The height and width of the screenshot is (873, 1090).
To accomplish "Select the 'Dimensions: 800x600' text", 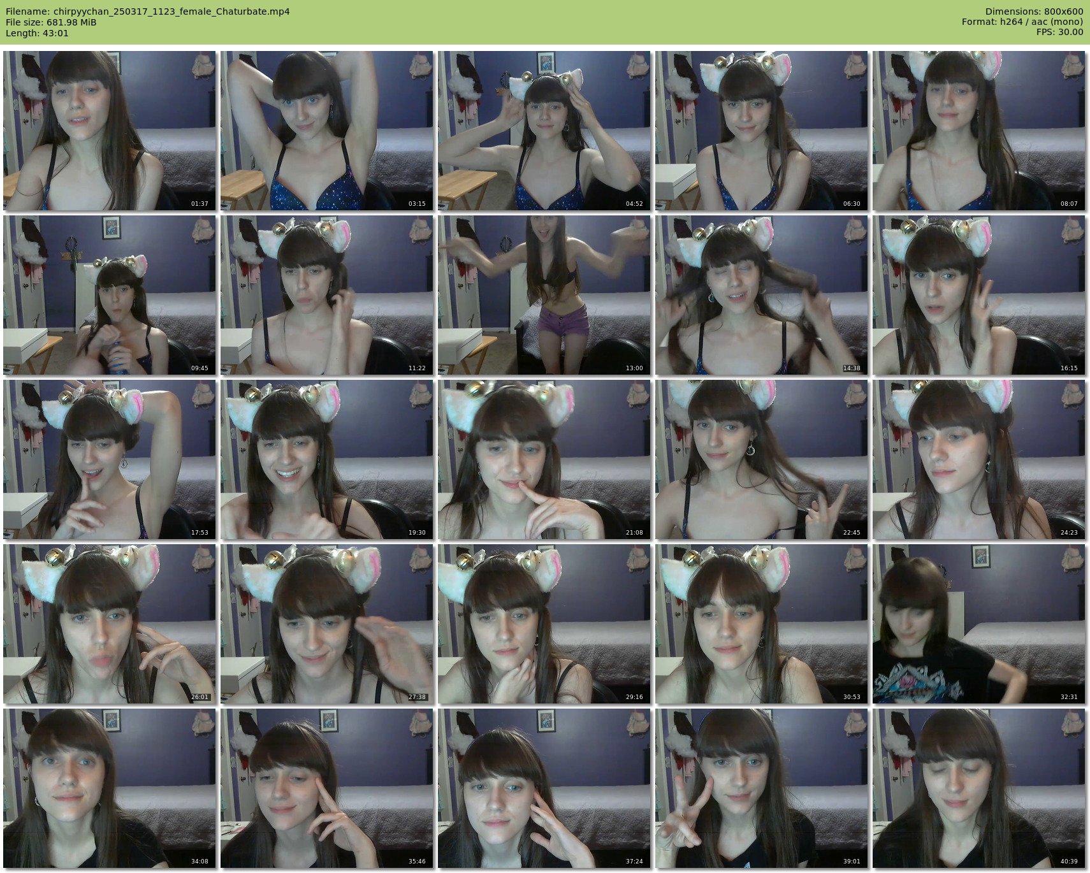I will [x=1034, y=11].
